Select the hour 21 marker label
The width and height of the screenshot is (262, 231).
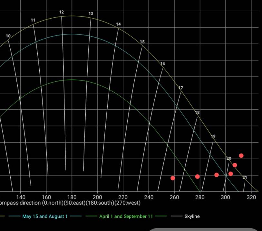tap(245, 178)
